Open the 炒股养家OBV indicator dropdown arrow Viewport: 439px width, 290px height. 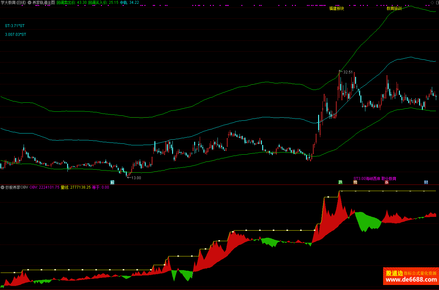click(x=2, y=187)
